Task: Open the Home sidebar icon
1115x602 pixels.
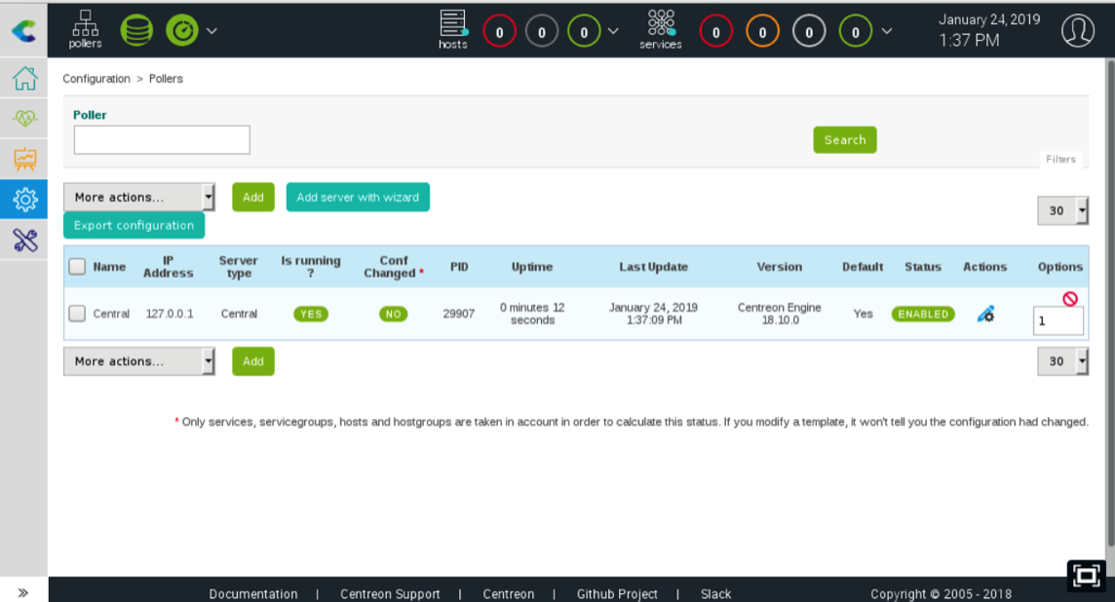Action: [x=24, y=79]
